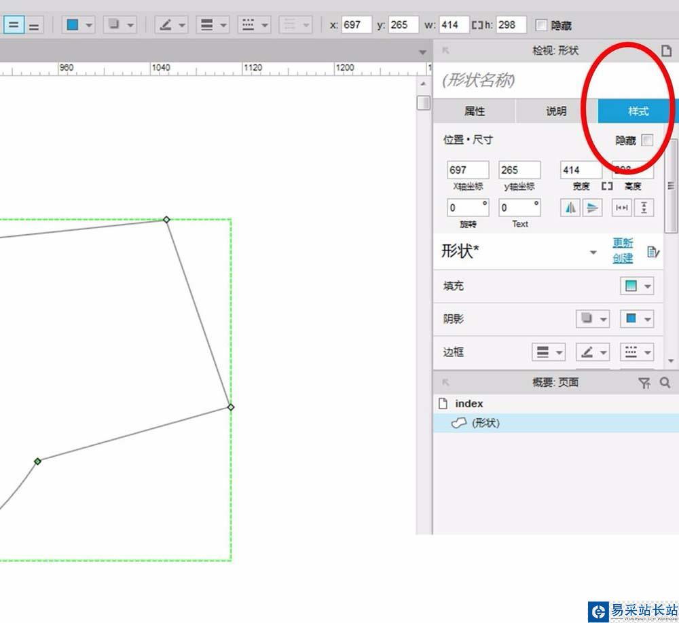
Task: Click the 边框 line color pen icon
Action: pyautogui.click(x=587, y=352)
